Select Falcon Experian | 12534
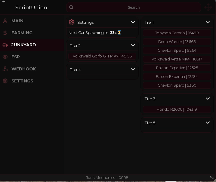Viewport: 216px width, 182px height. click(x=177, y=77)
